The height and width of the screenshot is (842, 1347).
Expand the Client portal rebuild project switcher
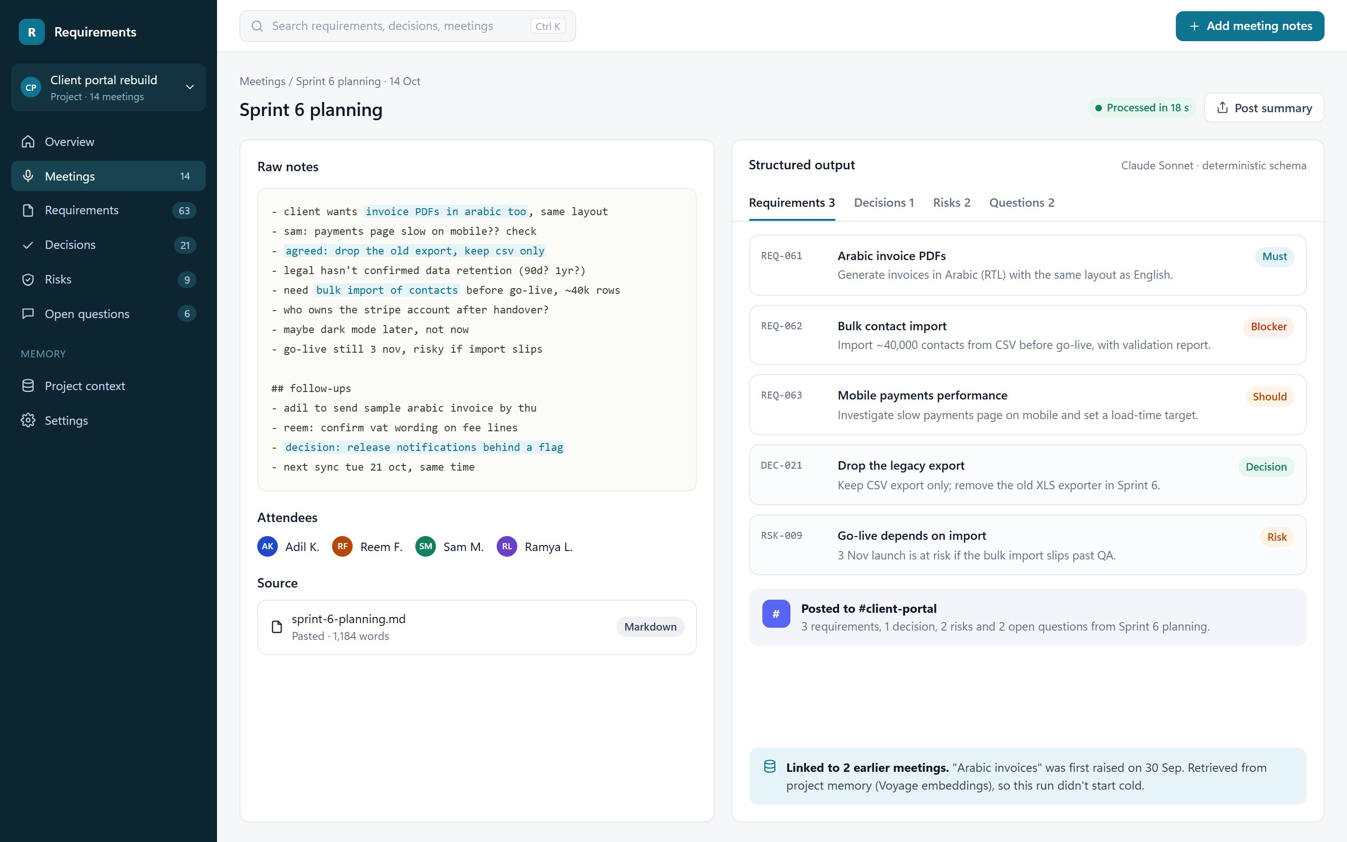point(109,87)
